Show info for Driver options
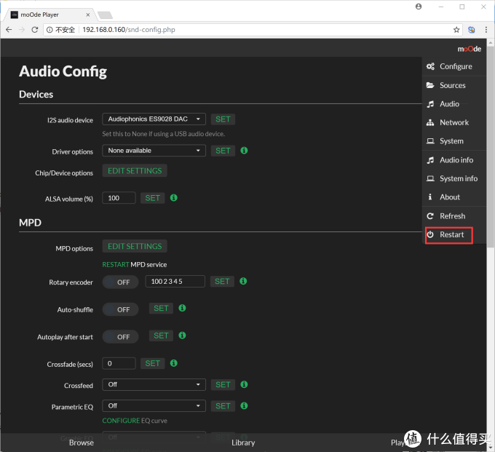 pyautogui.click(x=244, y=150)
